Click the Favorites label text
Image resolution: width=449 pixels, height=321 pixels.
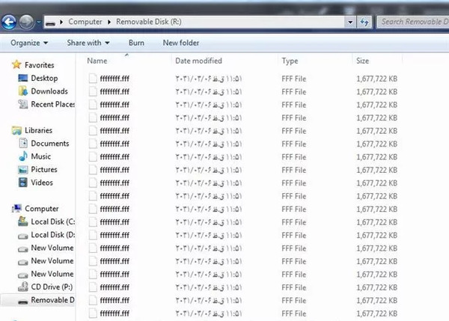tap(39, 65)
